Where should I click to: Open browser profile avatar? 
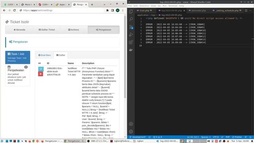117,10
